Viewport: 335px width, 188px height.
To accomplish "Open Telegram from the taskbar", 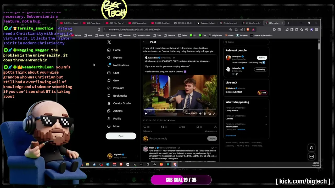I will tap(108, 164).
